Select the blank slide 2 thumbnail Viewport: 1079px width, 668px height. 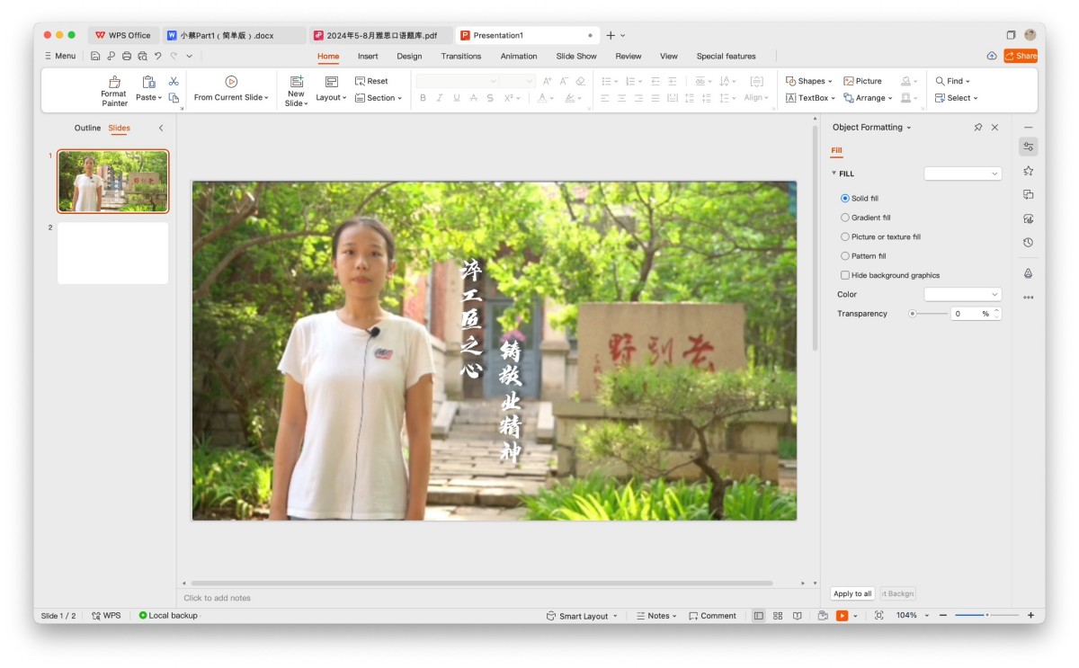(x=113, y=253)
